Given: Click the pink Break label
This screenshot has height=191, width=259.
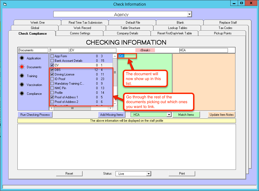Looking at the screenshot, I should pos(145,50).
